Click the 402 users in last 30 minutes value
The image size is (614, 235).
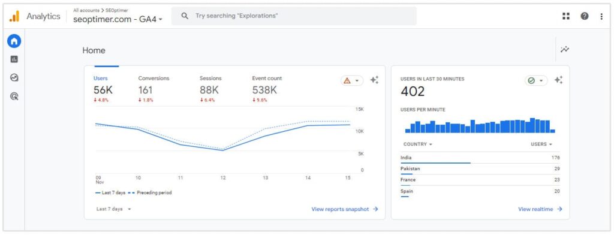413,92
